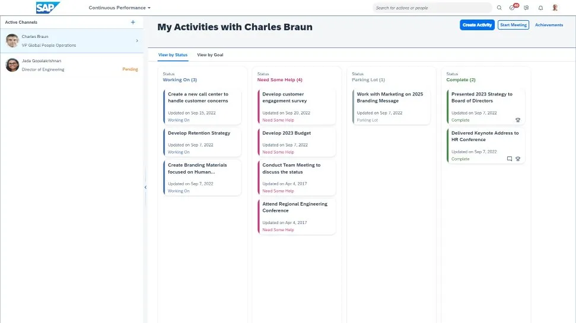Open the Achievements link
Viewport: 576px width, 323px height.
coord(549,25)
